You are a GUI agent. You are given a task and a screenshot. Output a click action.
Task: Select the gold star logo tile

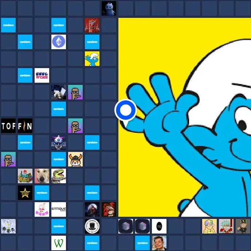[25, 193]
